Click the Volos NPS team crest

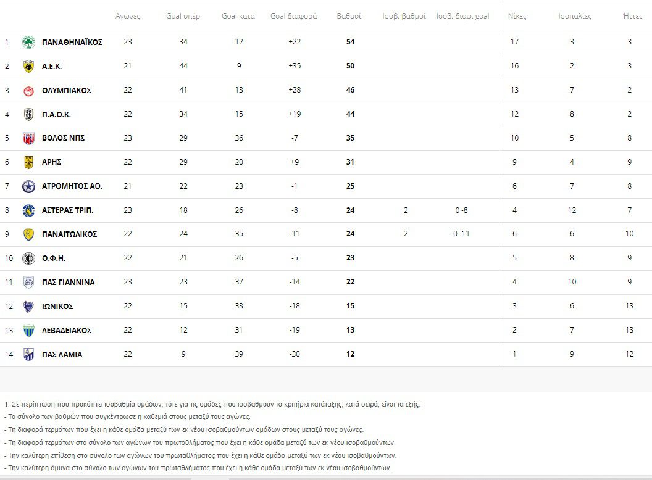tap(28, 138)
